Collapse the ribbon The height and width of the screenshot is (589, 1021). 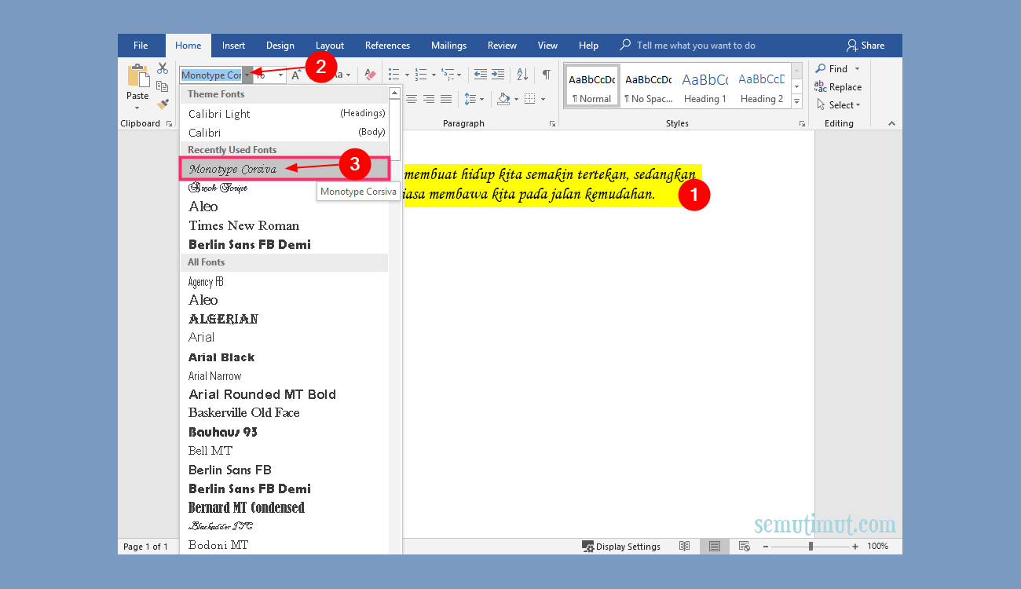891,124
